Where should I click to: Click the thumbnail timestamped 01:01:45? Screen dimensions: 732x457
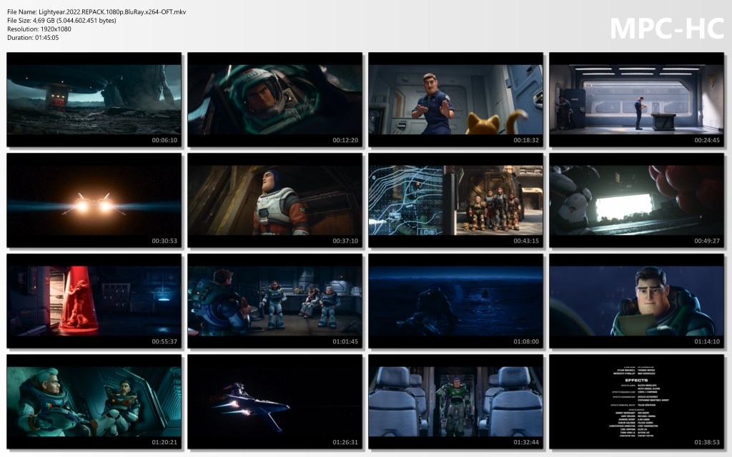tap(274, 301)
